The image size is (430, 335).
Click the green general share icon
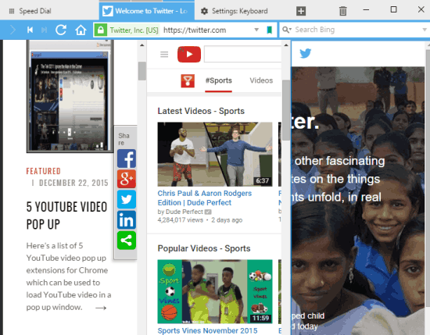[127, 241]
